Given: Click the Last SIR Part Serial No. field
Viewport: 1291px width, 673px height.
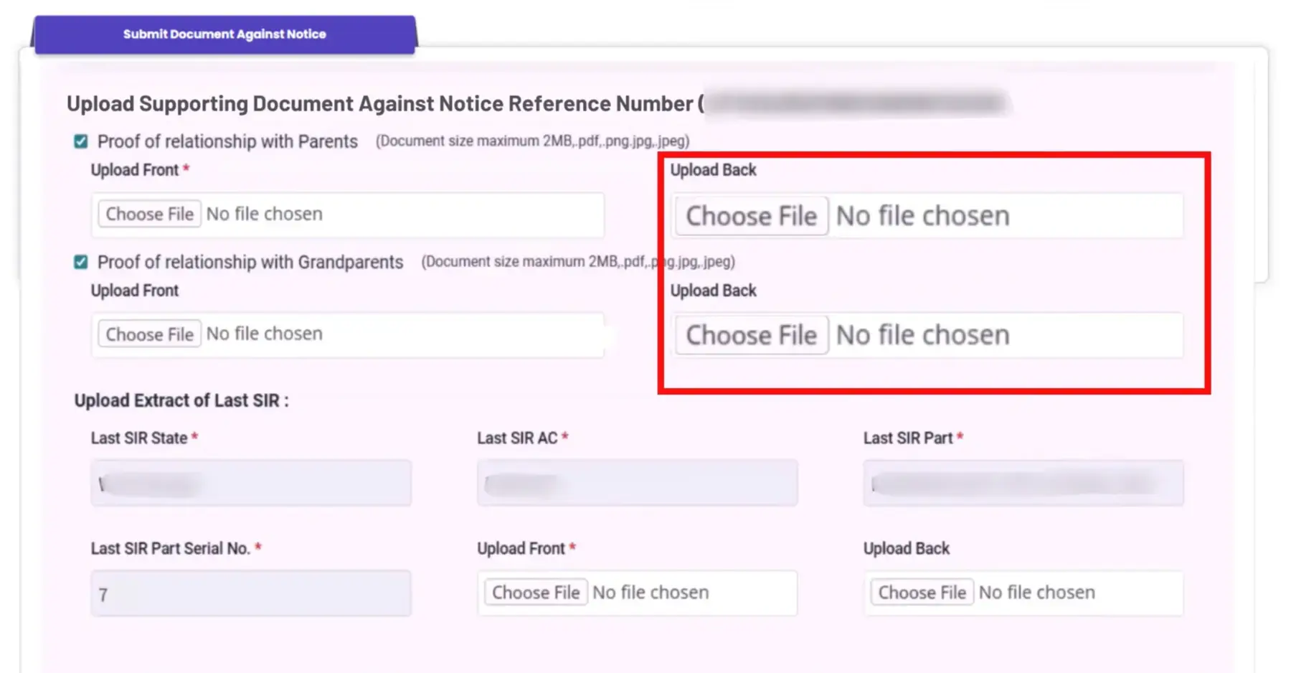Looking at the screenshot, I should [251, 593].
